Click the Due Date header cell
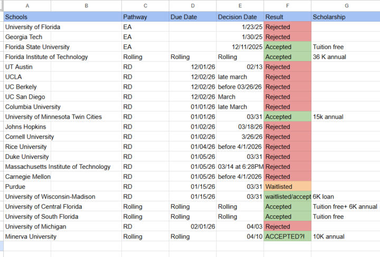 pyautogui.click(x=193, y=17)
